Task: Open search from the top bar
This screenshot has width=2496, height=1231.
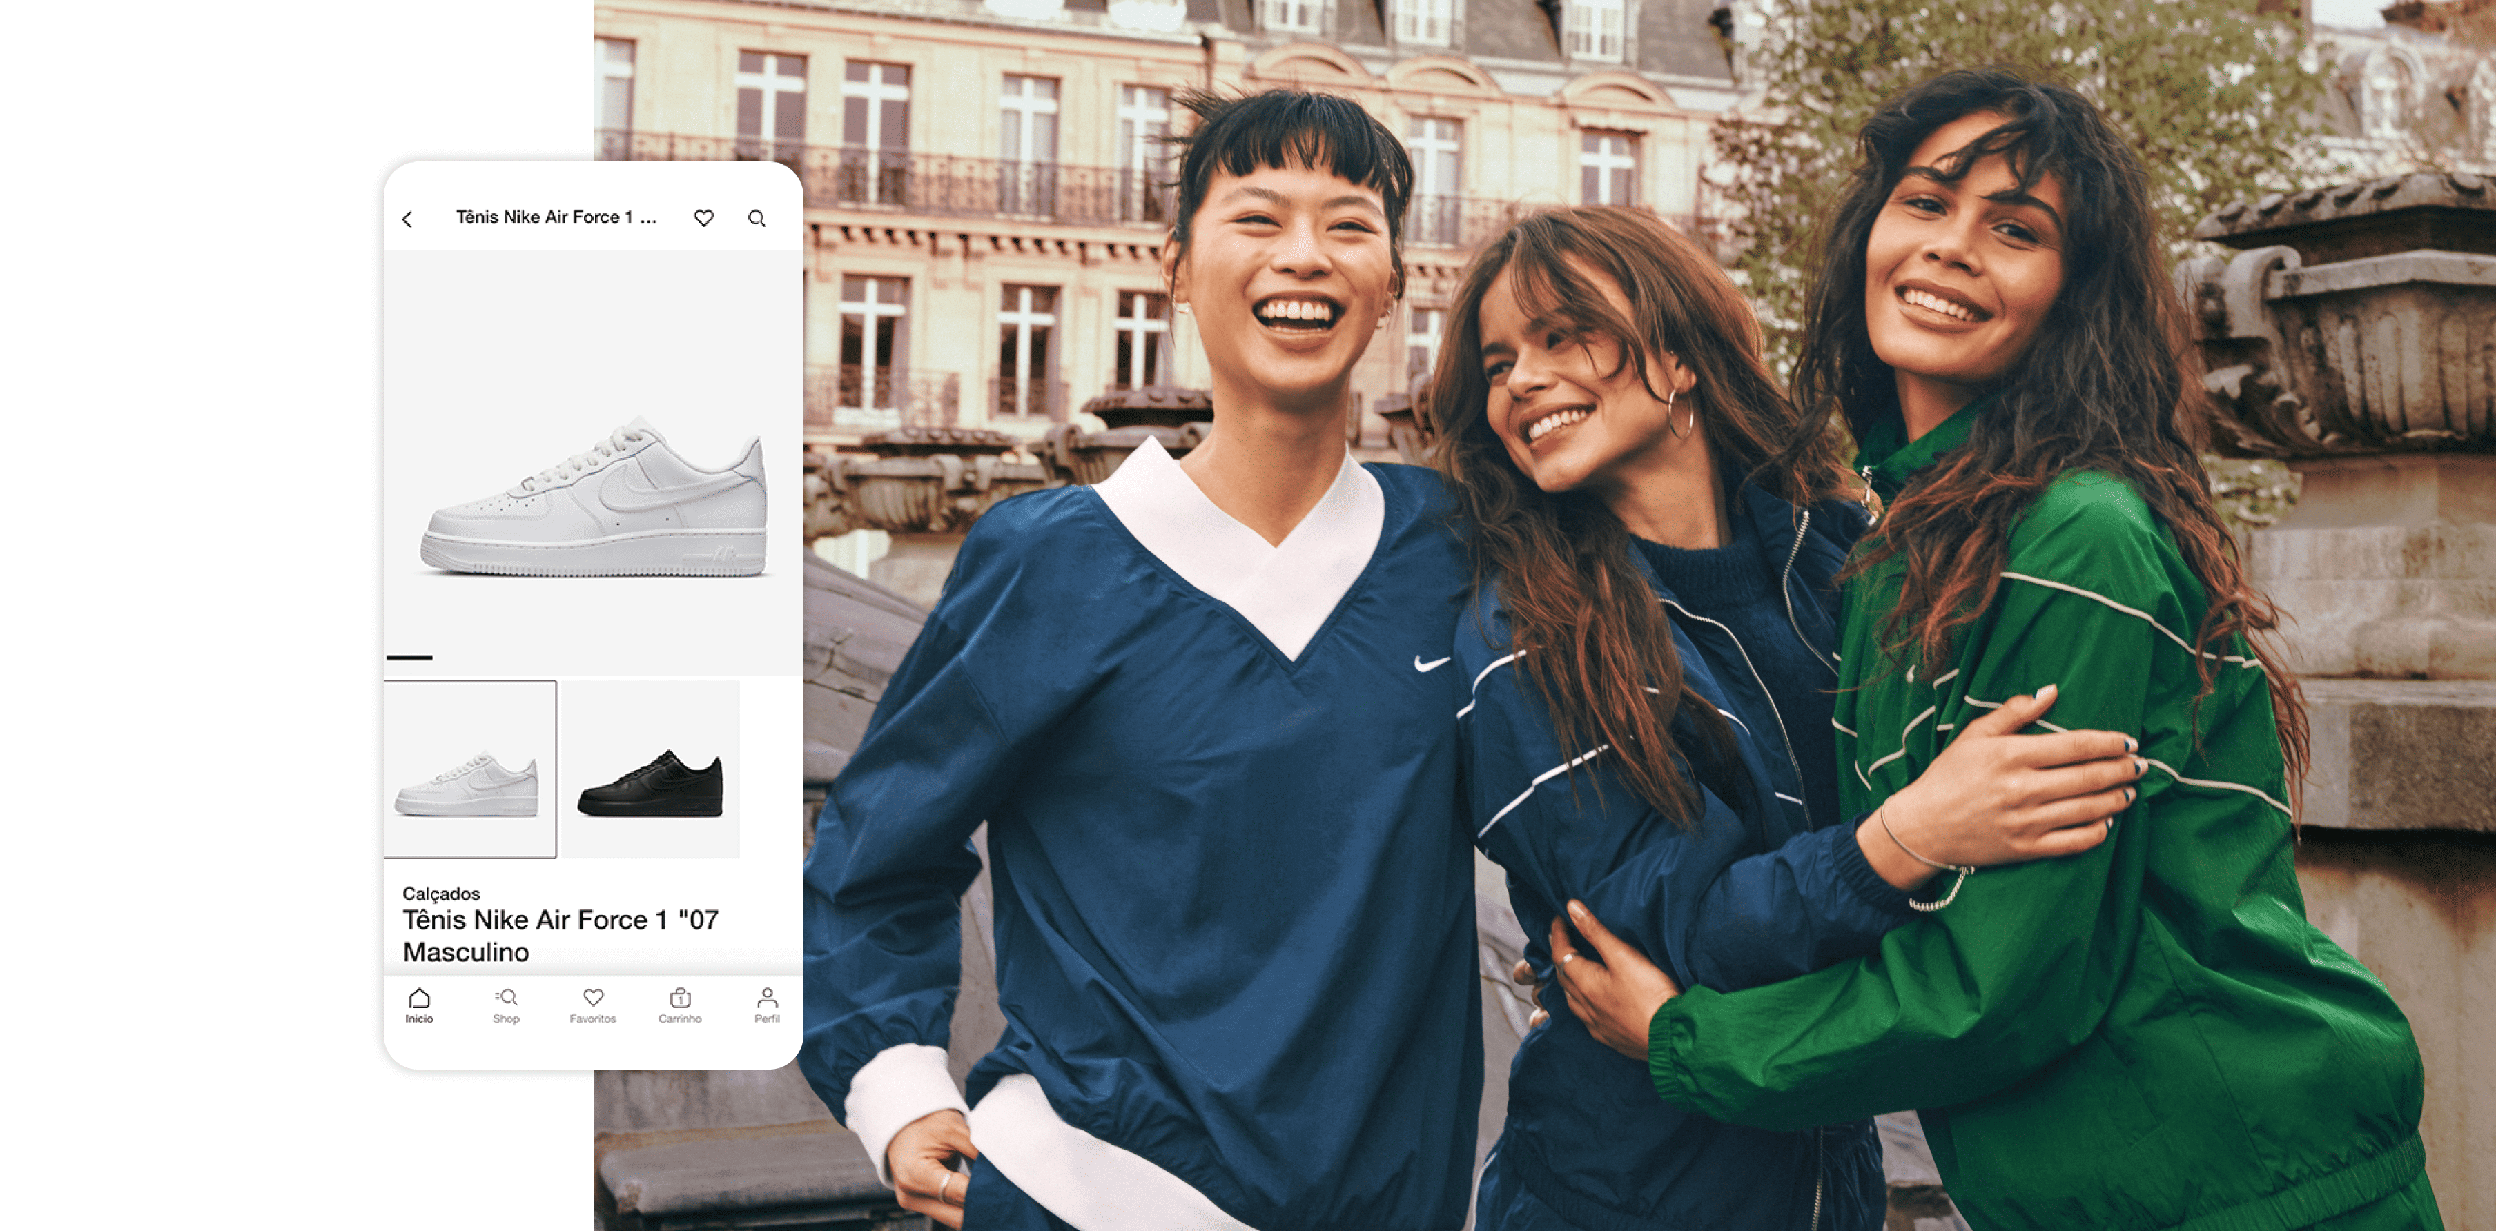Action: click(757, 218)
